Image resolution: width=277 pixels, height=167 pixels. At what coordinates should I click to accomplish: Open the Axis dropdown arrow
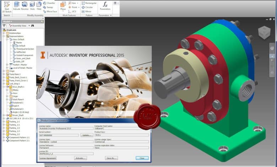(x=77, y=3)
